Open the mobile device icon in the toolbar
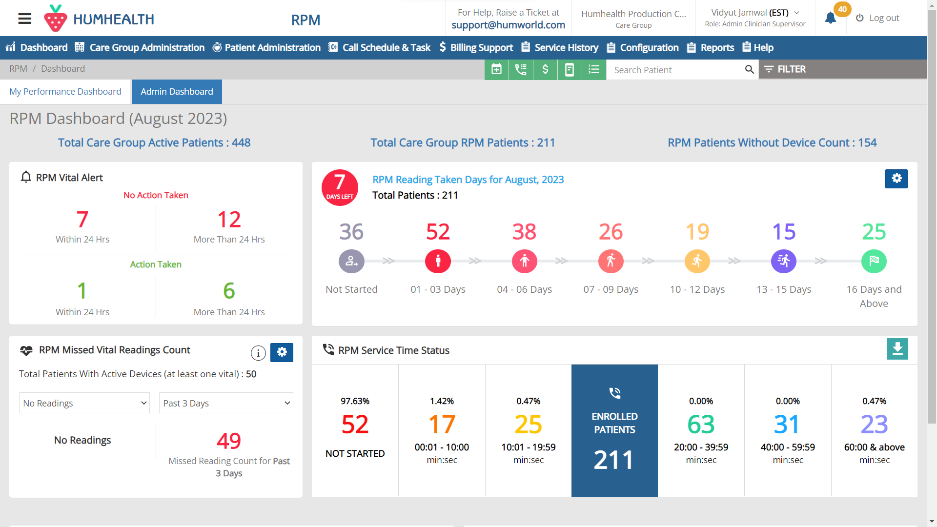 570,69
